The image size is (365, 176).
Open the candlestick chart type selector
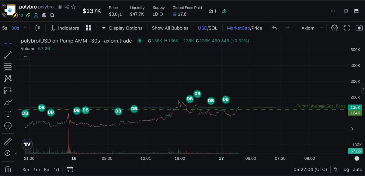(38, 28)
